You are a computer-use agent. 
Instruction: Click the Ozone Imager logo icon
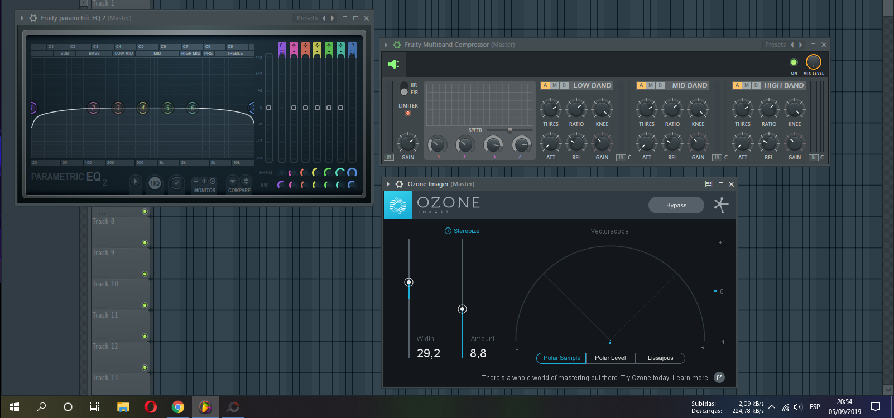tap(398, 205)
